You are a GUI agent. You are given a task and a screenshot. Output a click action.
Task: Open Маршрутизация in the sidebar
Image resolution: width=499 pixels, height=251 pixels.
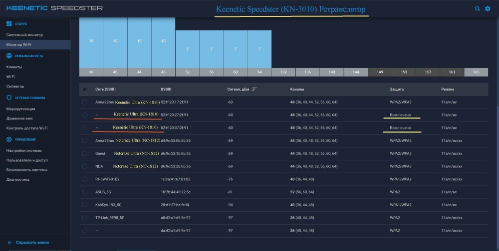20,109
